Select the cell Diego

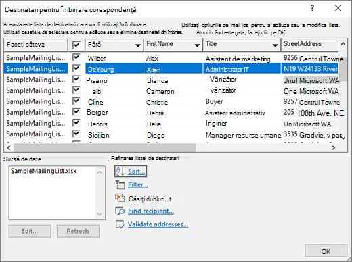tap(173, 135)
